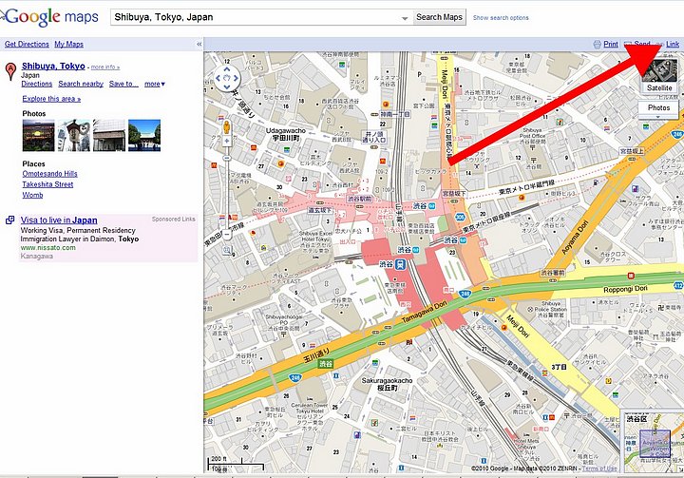The width and height of the screenshot is (684, 478).
Task: Click the 246 route shield near Tamagawa Dori label
Action: click(465, 294)
